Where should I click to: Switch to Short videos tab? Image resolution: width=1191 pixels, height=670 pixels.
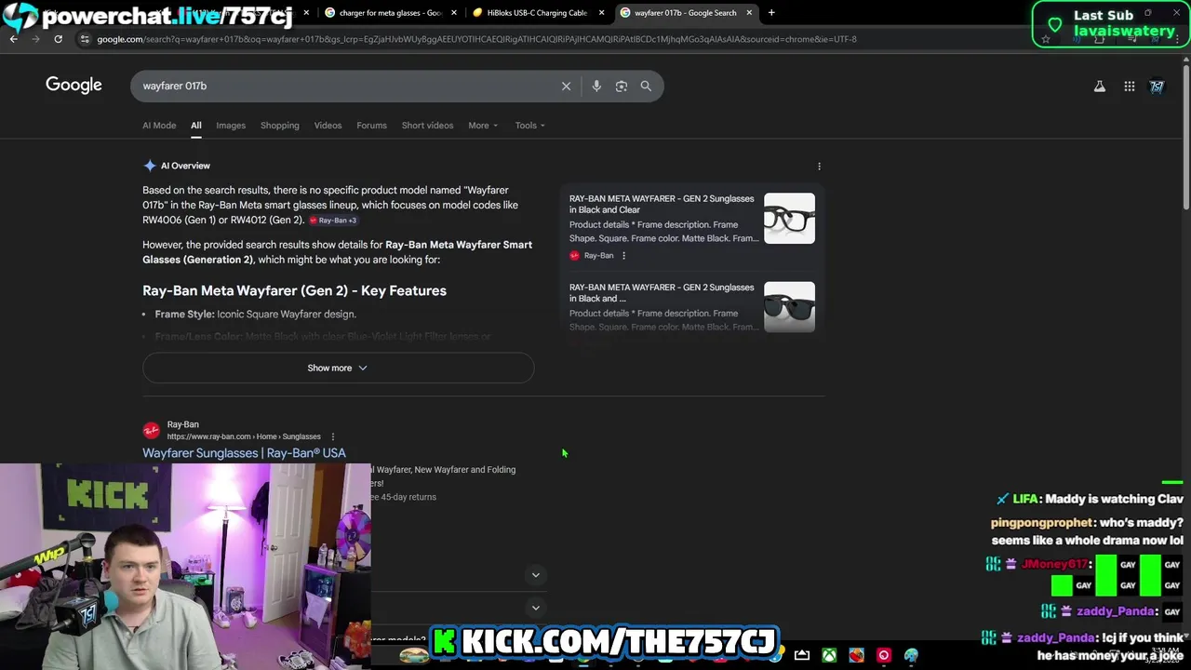tap(427, 126)
